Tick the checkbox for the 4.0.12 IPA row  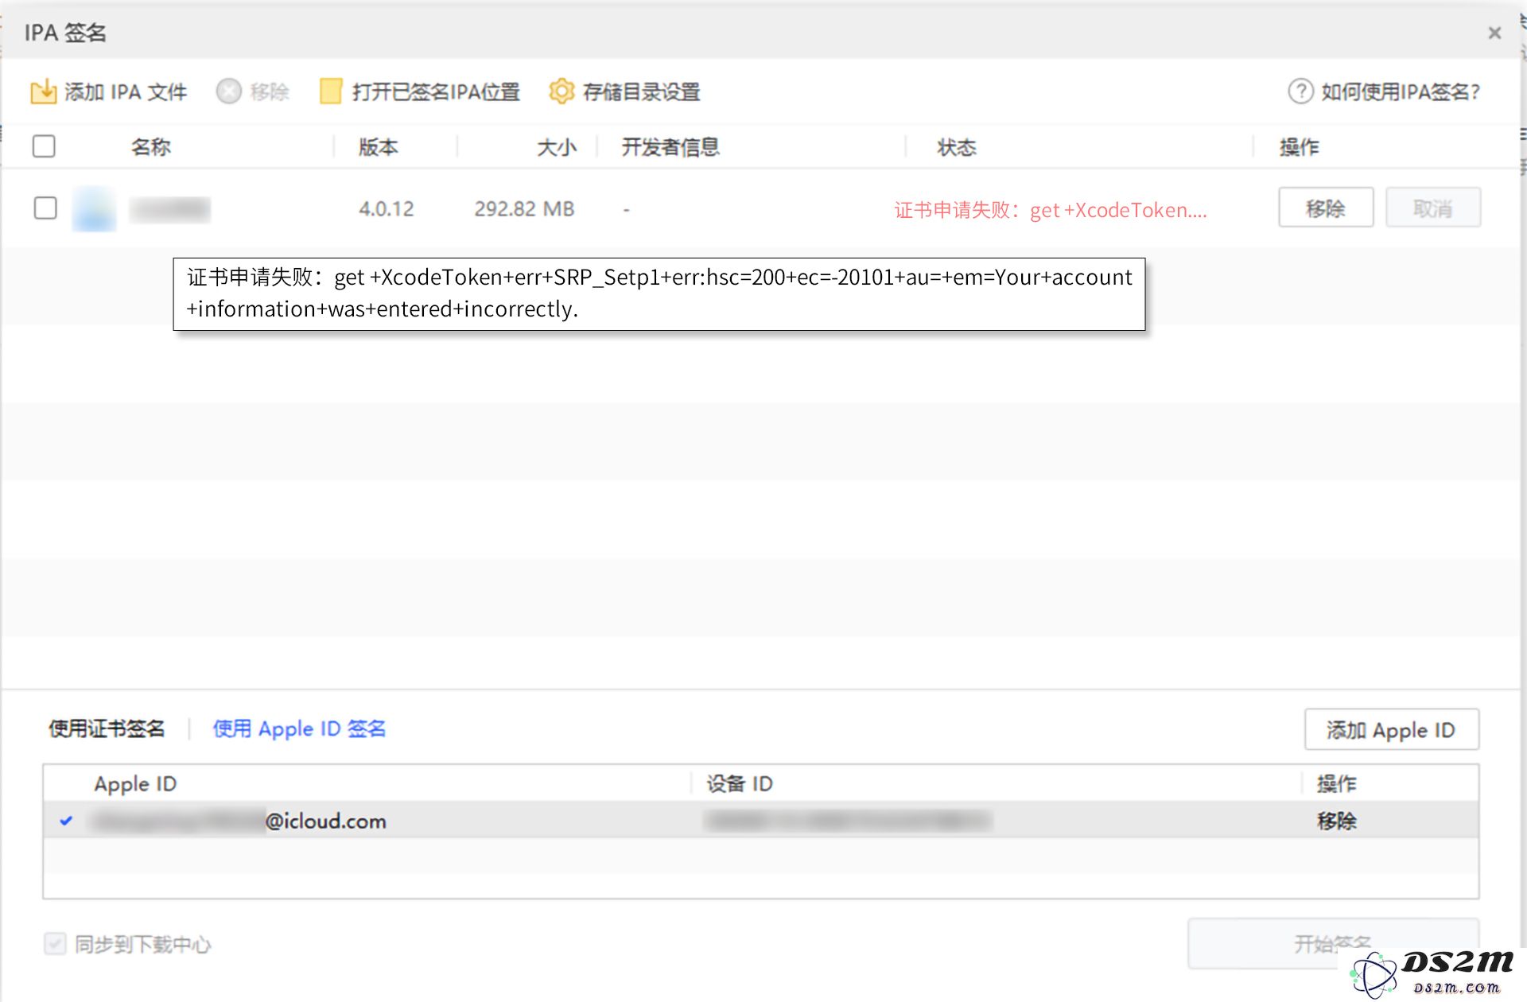coord(45,208)
